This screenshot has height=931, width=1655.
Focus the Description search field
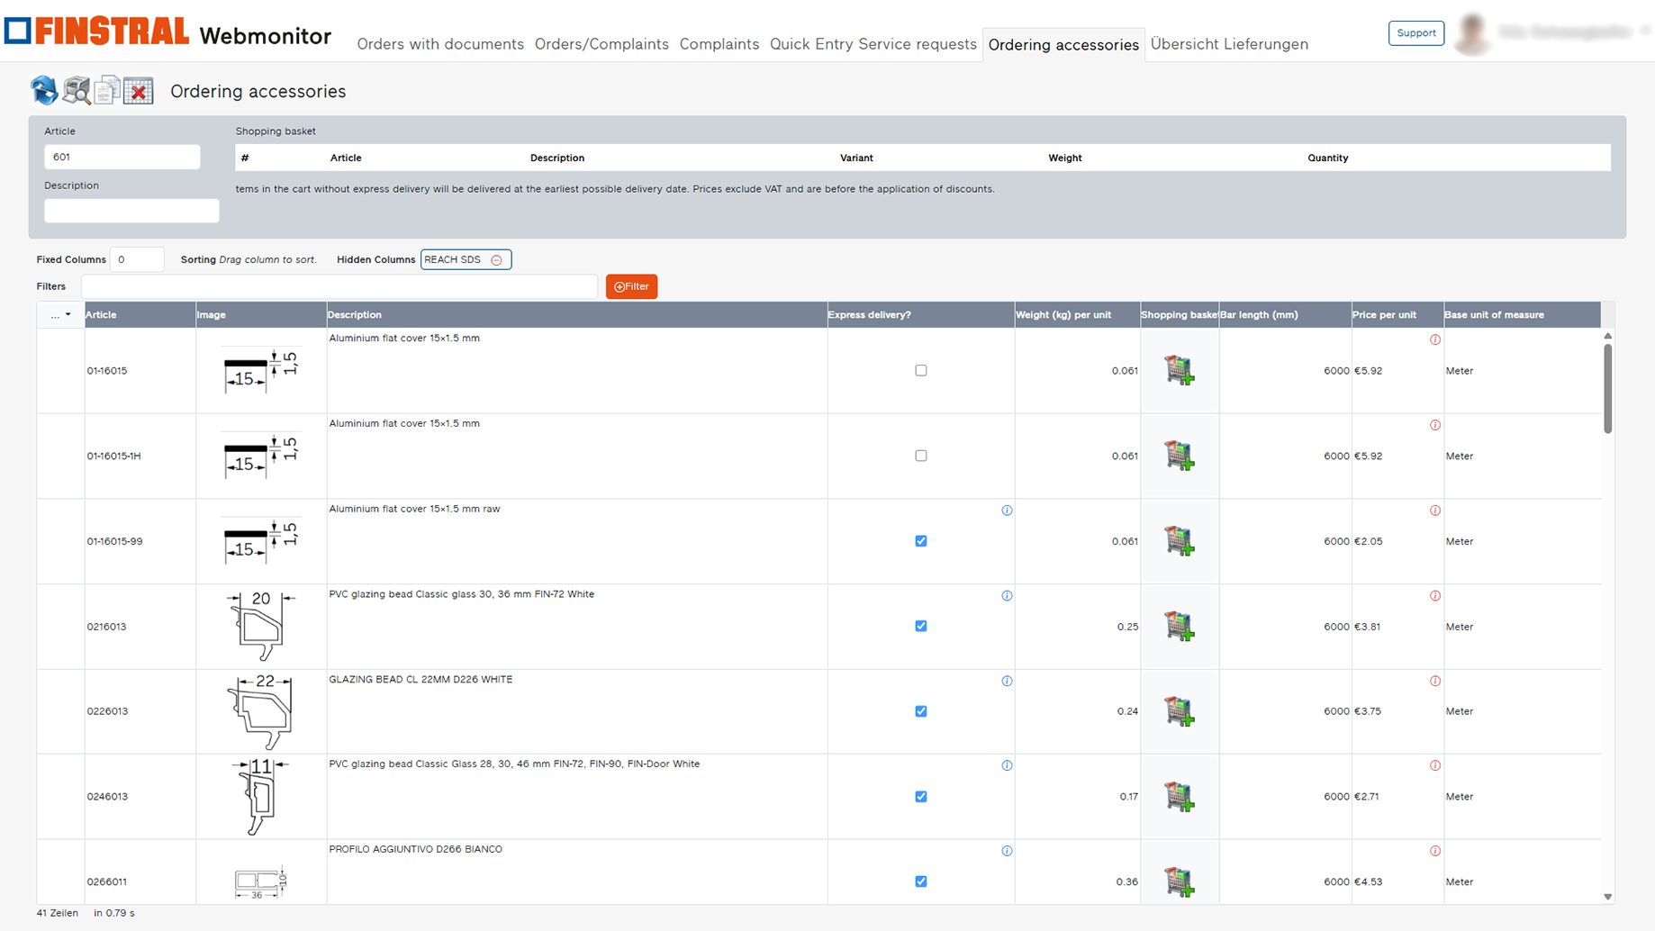(131, 211)
